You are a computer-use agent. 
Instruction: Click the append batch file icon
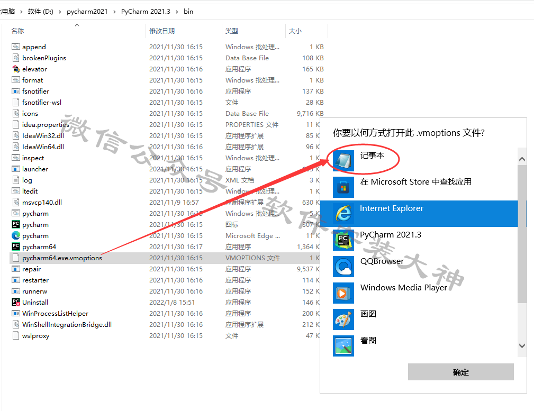click(16, 47)
